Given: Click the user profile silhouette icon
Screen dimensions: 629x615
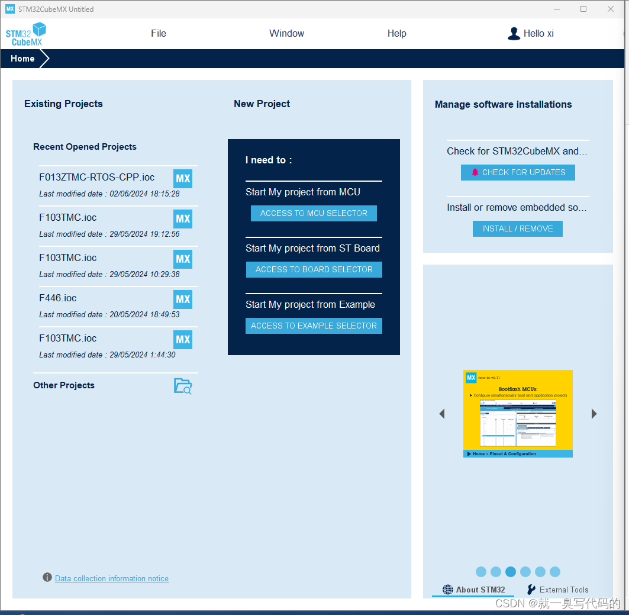Looking at the screenshot, I should click(514, 34).
